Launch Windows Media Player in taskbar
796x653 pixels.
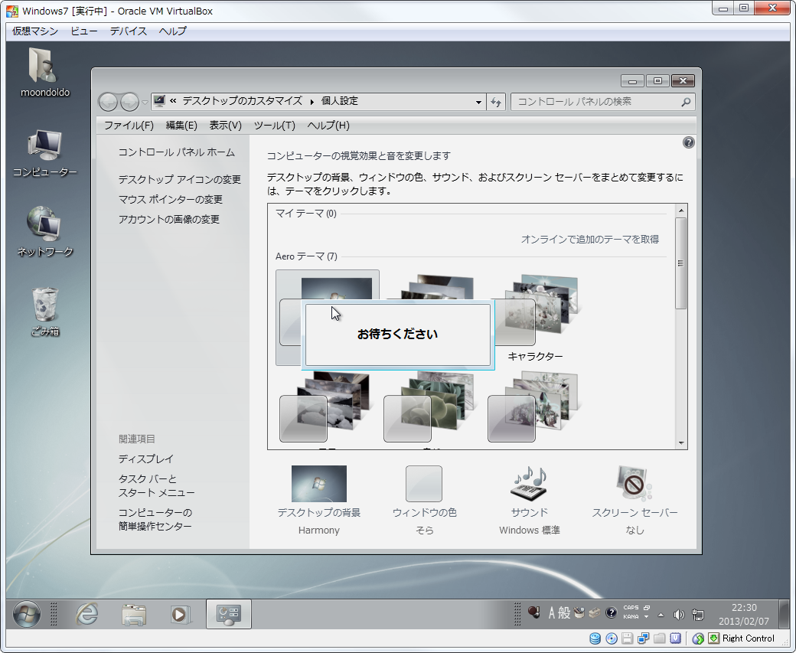[x=180, y=614]
